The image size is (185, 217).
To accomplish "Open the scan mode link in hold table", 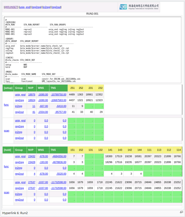I will 6,193.
